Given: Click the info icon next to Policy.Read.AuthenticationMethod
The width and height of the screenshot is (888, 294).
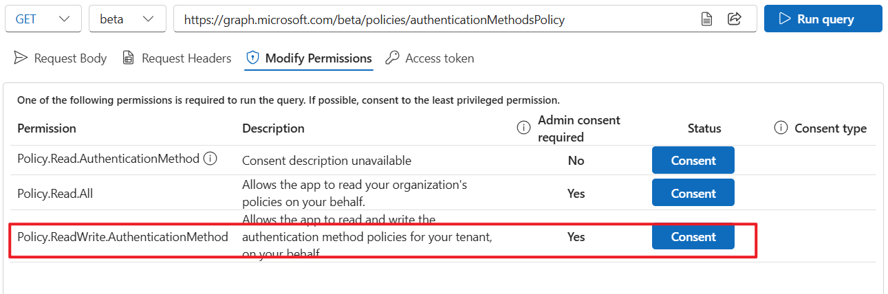Looking at the screenshot, I should tap(210, 159).
